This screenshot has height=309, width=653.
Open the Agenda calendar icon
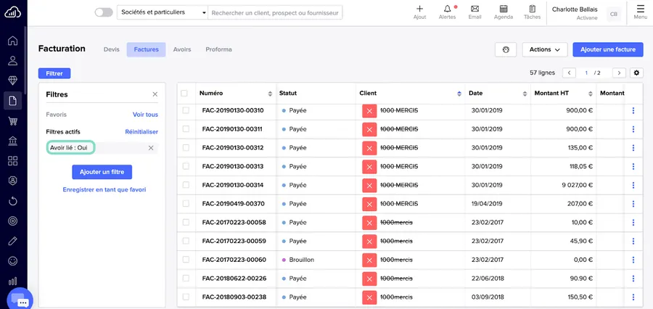pos(503,9)
